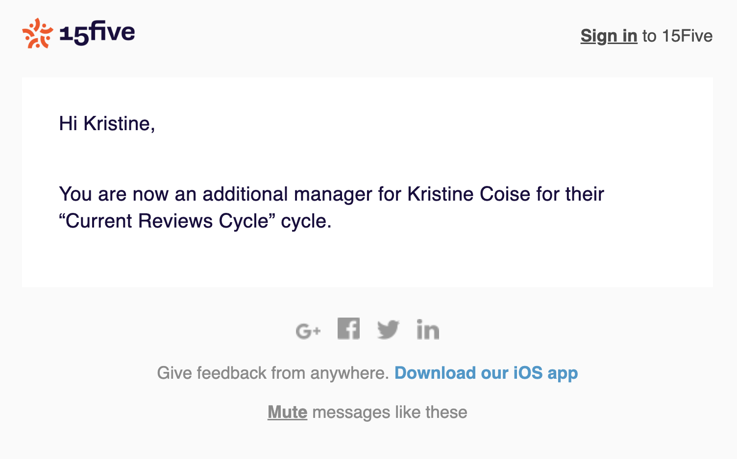Mute messages using the Mute link

point(287,412)
